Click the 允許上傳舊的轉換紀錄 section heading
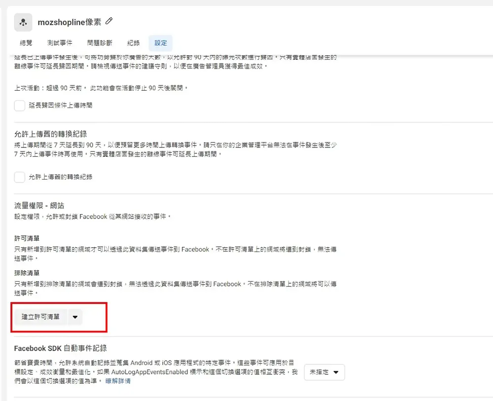The width and height of the screenshot is (493, 401). click(x=51, y=134)
